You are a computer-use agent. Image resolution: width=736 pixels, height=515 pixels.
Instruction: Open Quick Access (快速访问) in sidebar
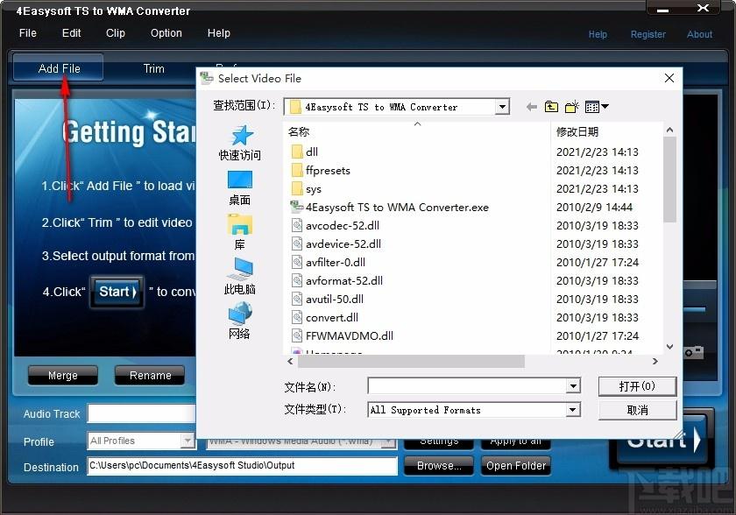tap(239, 144)
